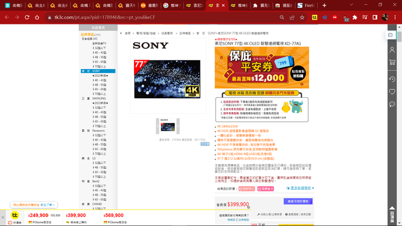Click the yellow price-compare logo in bottom bar
This screenshot has height=226, width=402.
click(15, 215)
